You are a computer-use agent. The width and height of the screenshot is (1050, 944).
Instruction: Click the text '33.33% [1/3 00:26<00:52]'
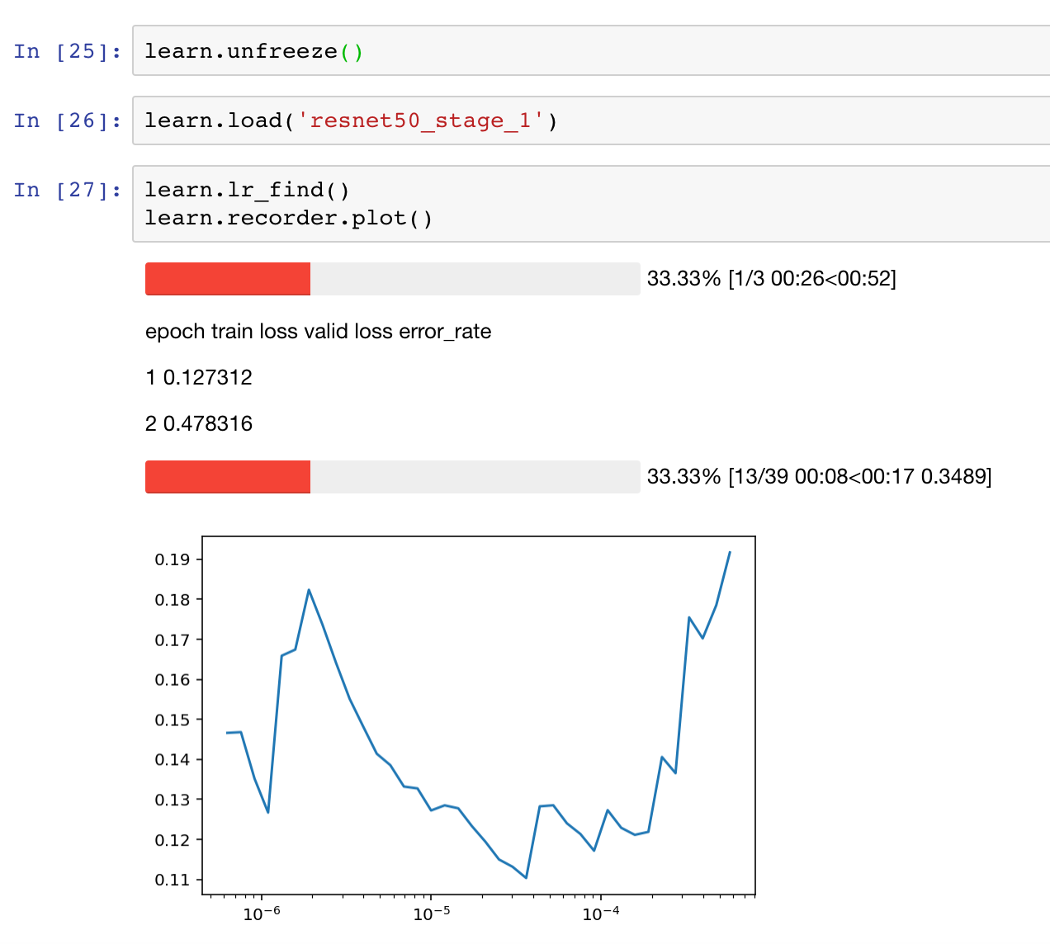(x=772, y=278)
